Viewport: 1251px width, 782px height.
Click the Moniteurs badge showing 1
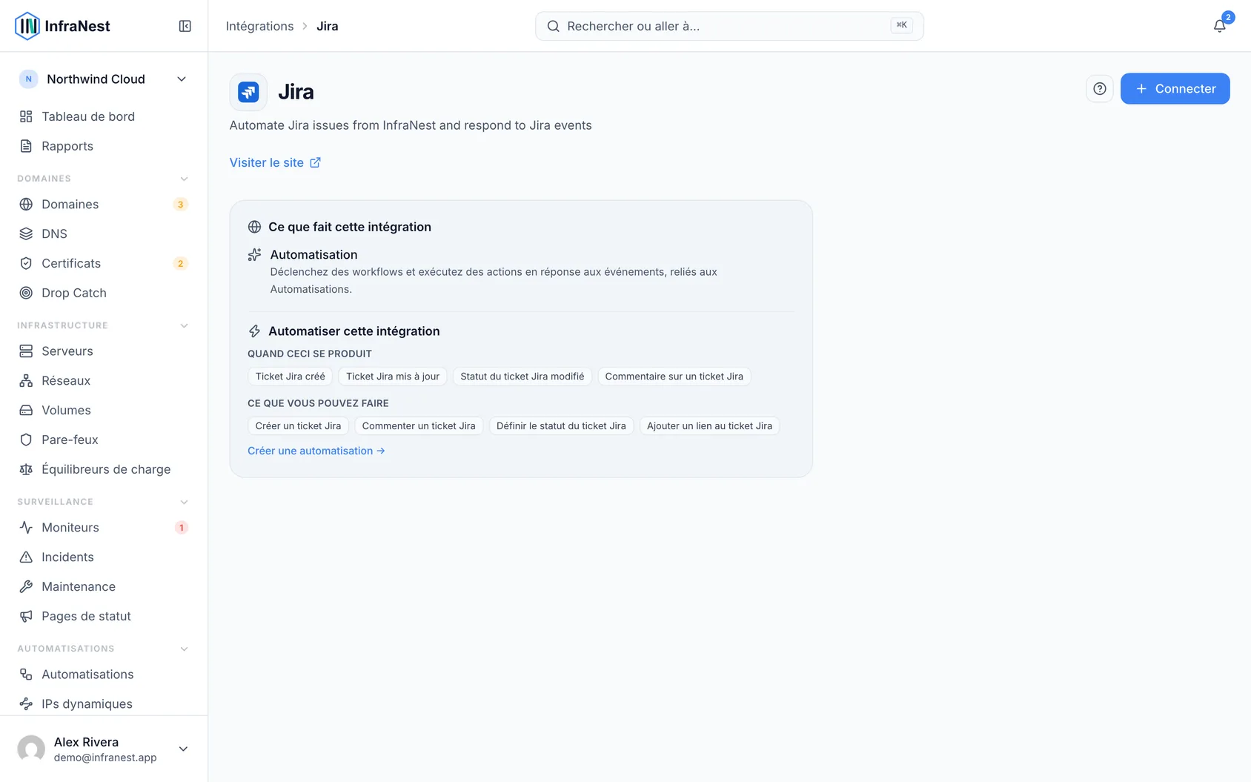pos(181,528)
